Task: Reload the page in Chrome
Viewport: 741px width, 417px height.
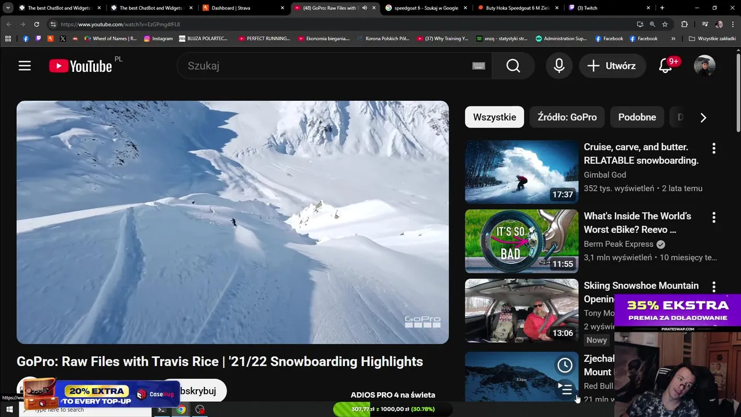Action: click(36, 24)
